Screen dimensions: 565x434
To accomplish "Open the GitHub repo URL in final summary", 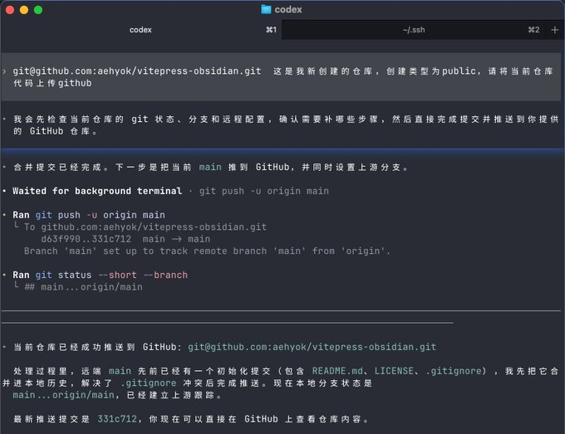I will 312,347.
